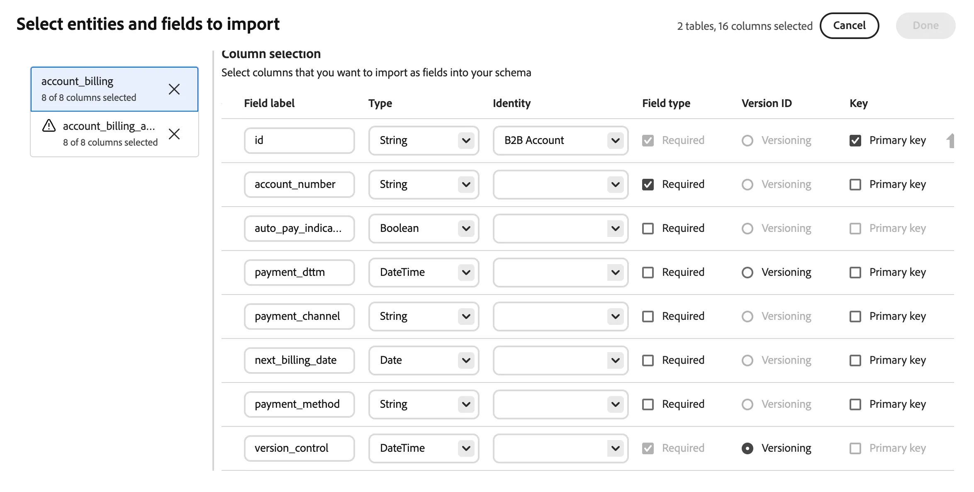The image size is (974, 492).
Task: Uncheck Required for account_number
Action: pyautogui.click(x=648, y=185)
